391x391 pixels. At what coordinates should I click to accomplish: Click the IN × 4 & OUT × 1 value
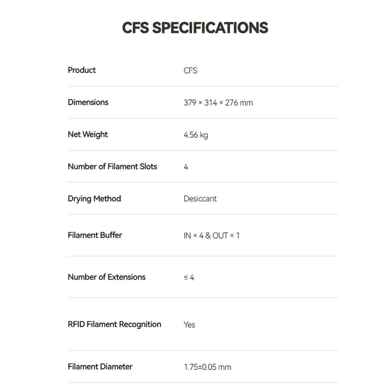point(211,236)
